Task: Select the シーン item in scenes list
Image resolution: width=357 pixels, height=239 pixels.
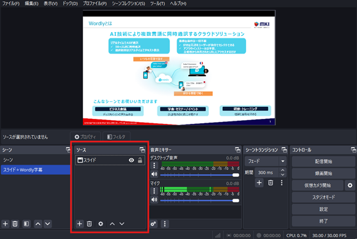Action: click(x=35, y=160)
